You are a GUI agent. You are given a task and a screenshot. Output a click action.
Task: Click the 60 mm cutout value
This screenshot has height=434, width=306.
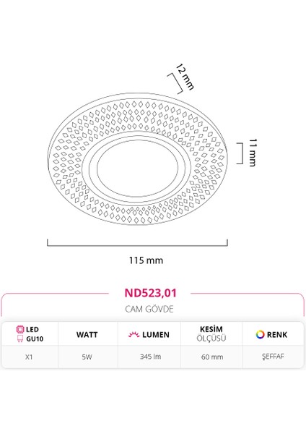[x=212, y=357]
